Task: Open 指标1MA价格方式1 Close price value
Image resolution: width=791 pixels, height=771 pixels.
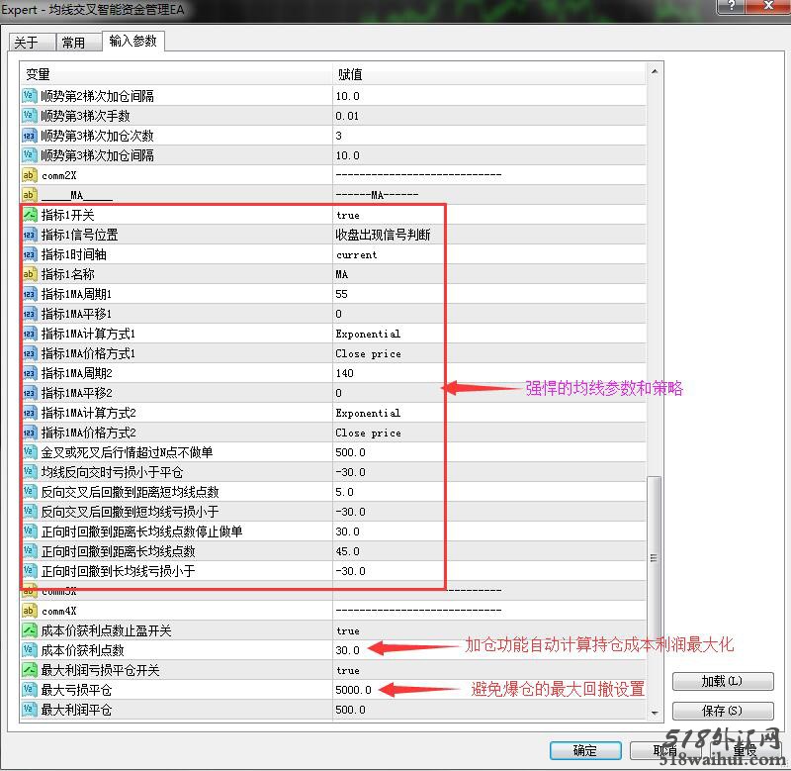Action: click(368, 353)
